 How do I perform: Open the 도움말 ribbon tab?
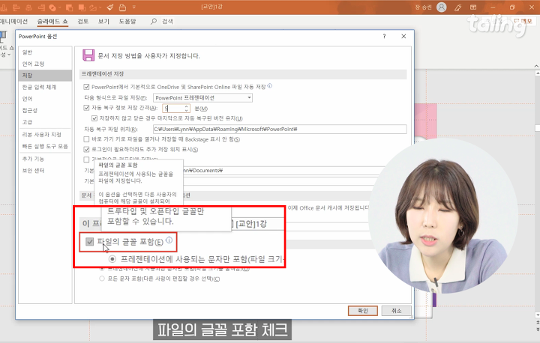[x=127, y=21]
